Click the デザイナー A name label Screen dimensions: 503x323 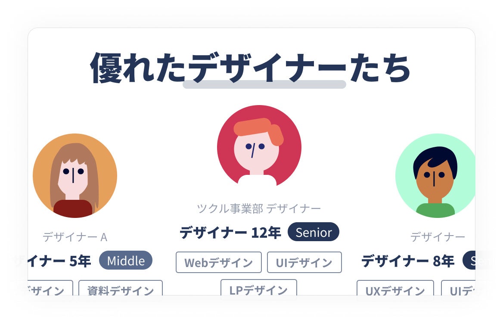click(75, 237)
